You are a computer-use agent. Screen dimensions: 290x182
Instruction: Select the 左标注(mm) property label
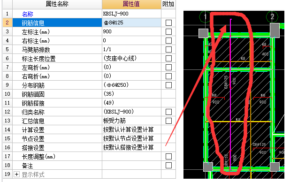[x=36, y=32]
